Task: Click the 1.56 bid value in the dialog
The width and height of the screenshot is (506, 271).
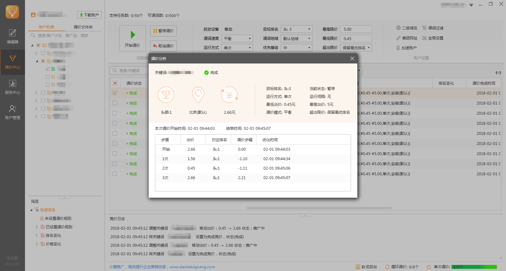Action: click(191, 159)
